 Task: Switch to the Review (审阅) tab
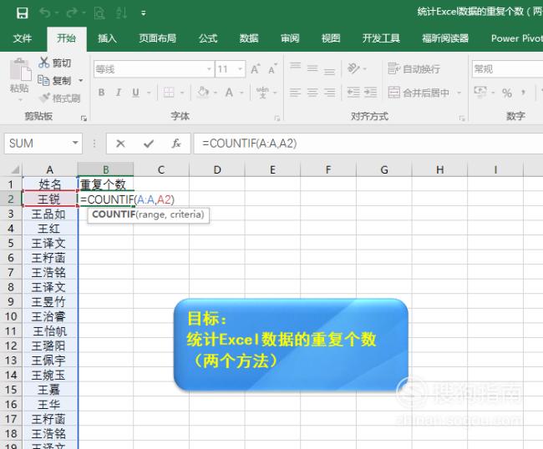click(x=290, y=38)
